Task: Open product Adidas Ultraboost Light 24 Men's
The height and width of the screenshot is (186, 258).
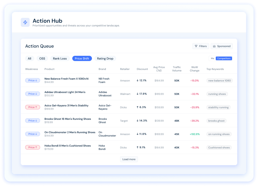Action: point(65,92)
